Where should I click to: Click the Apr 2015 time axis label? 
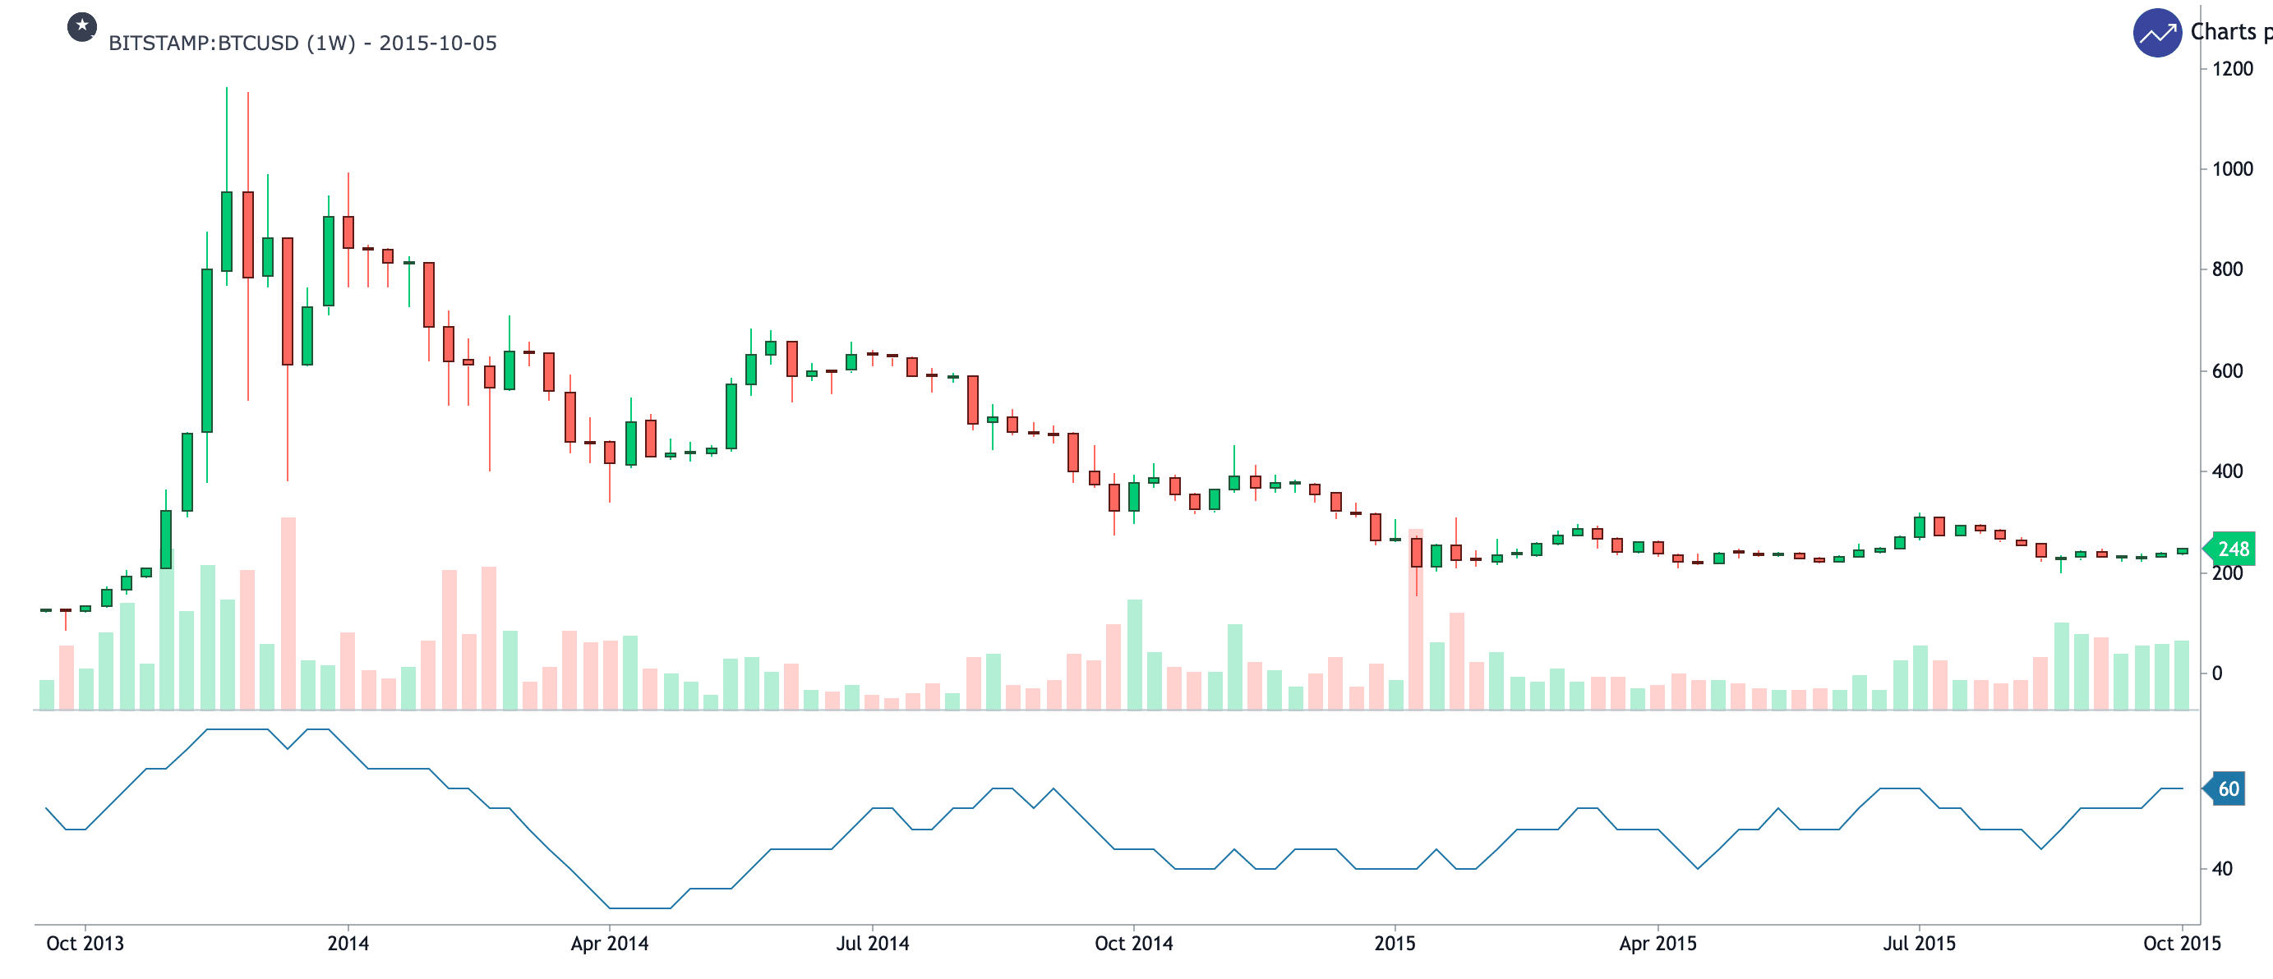coord(1657,944)
